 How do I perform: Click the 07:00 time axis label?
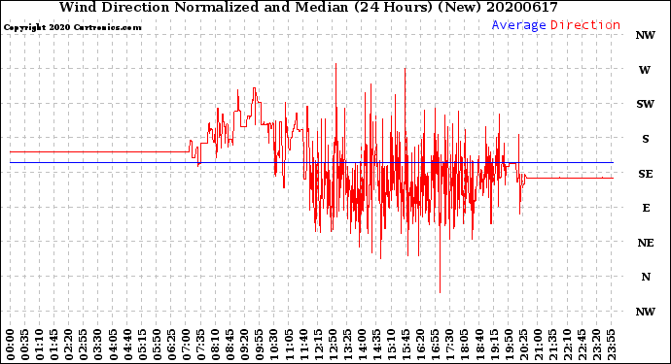point(186,345)
